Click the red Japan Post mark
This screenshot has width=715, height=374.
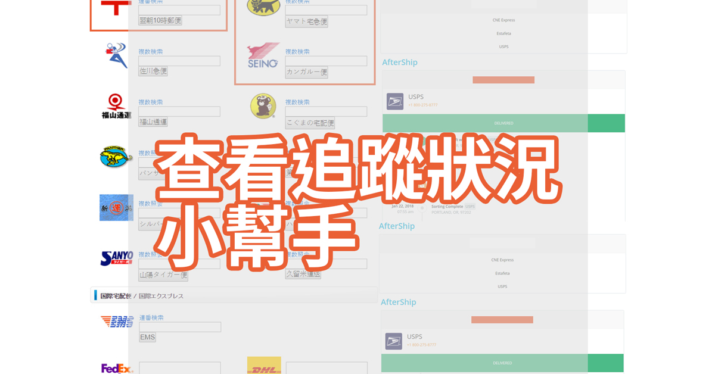click(116, 8)
